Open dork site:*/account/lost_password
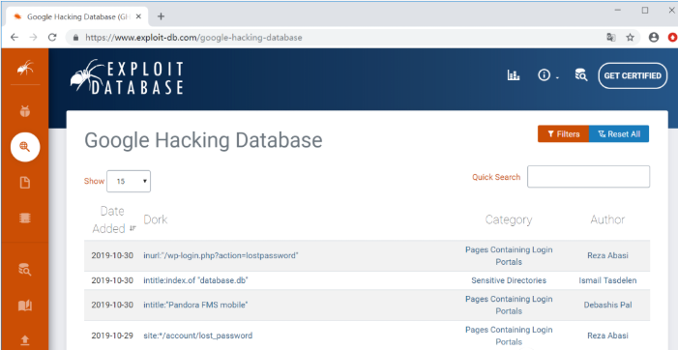Screen dimensions: 678x350 point(198,335)
